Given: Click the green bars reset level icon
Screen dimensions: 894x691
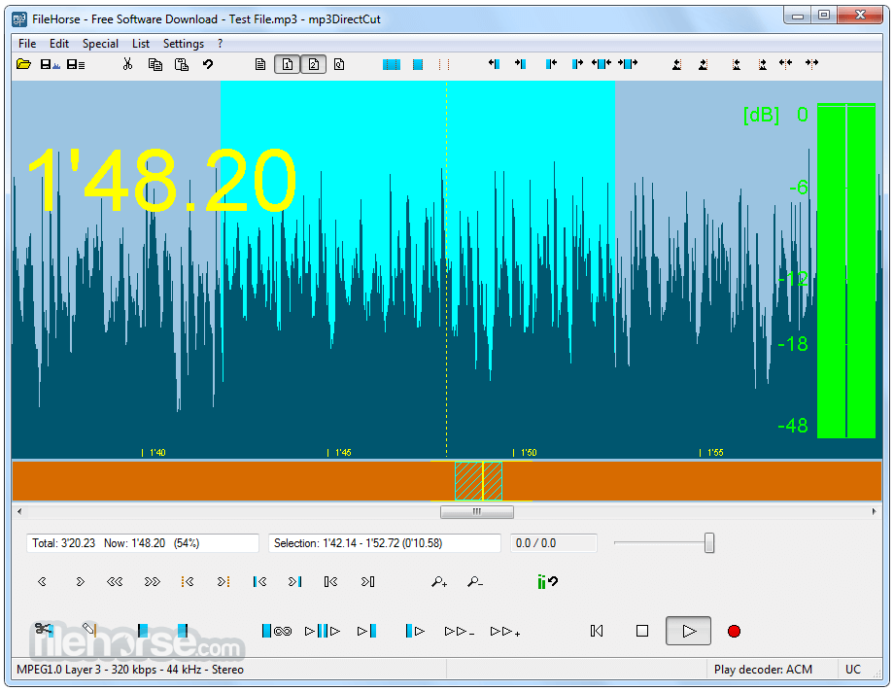Looking at the screenshot, I should tap(547, 581).
